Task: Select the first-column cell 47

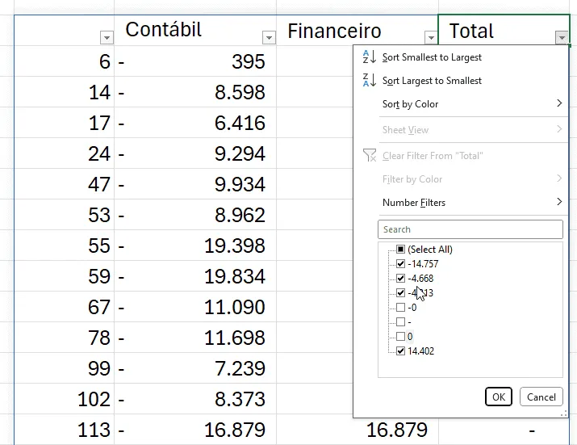Action: coord(64,184)
